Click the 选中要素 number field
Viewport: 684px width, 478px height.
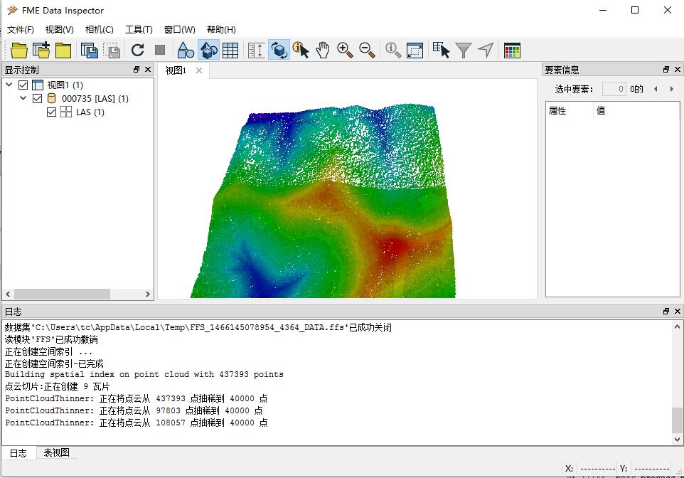coord(614,89)
